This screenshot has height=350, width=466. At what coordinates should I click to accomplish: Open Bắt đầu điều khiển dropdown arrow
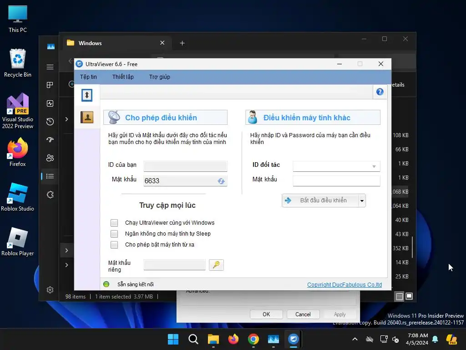362,201
